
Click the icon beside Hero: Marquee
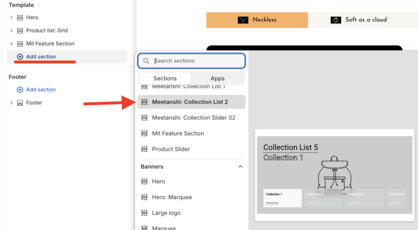(x=145, y=197)
